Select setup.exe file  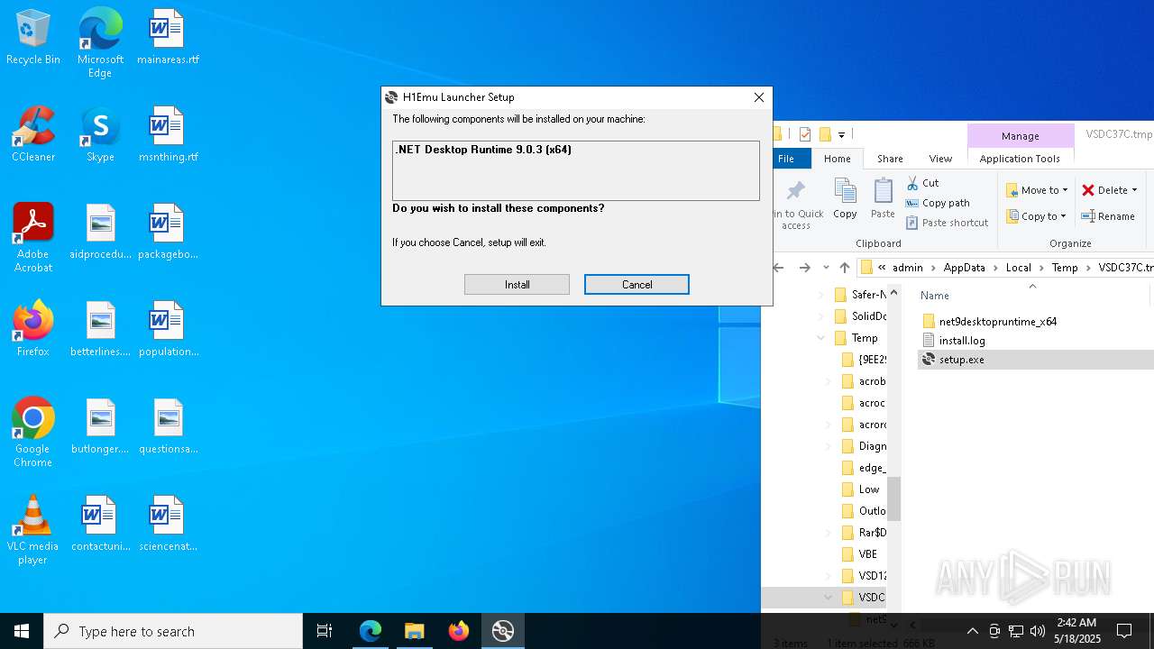(x=961, y=360)
